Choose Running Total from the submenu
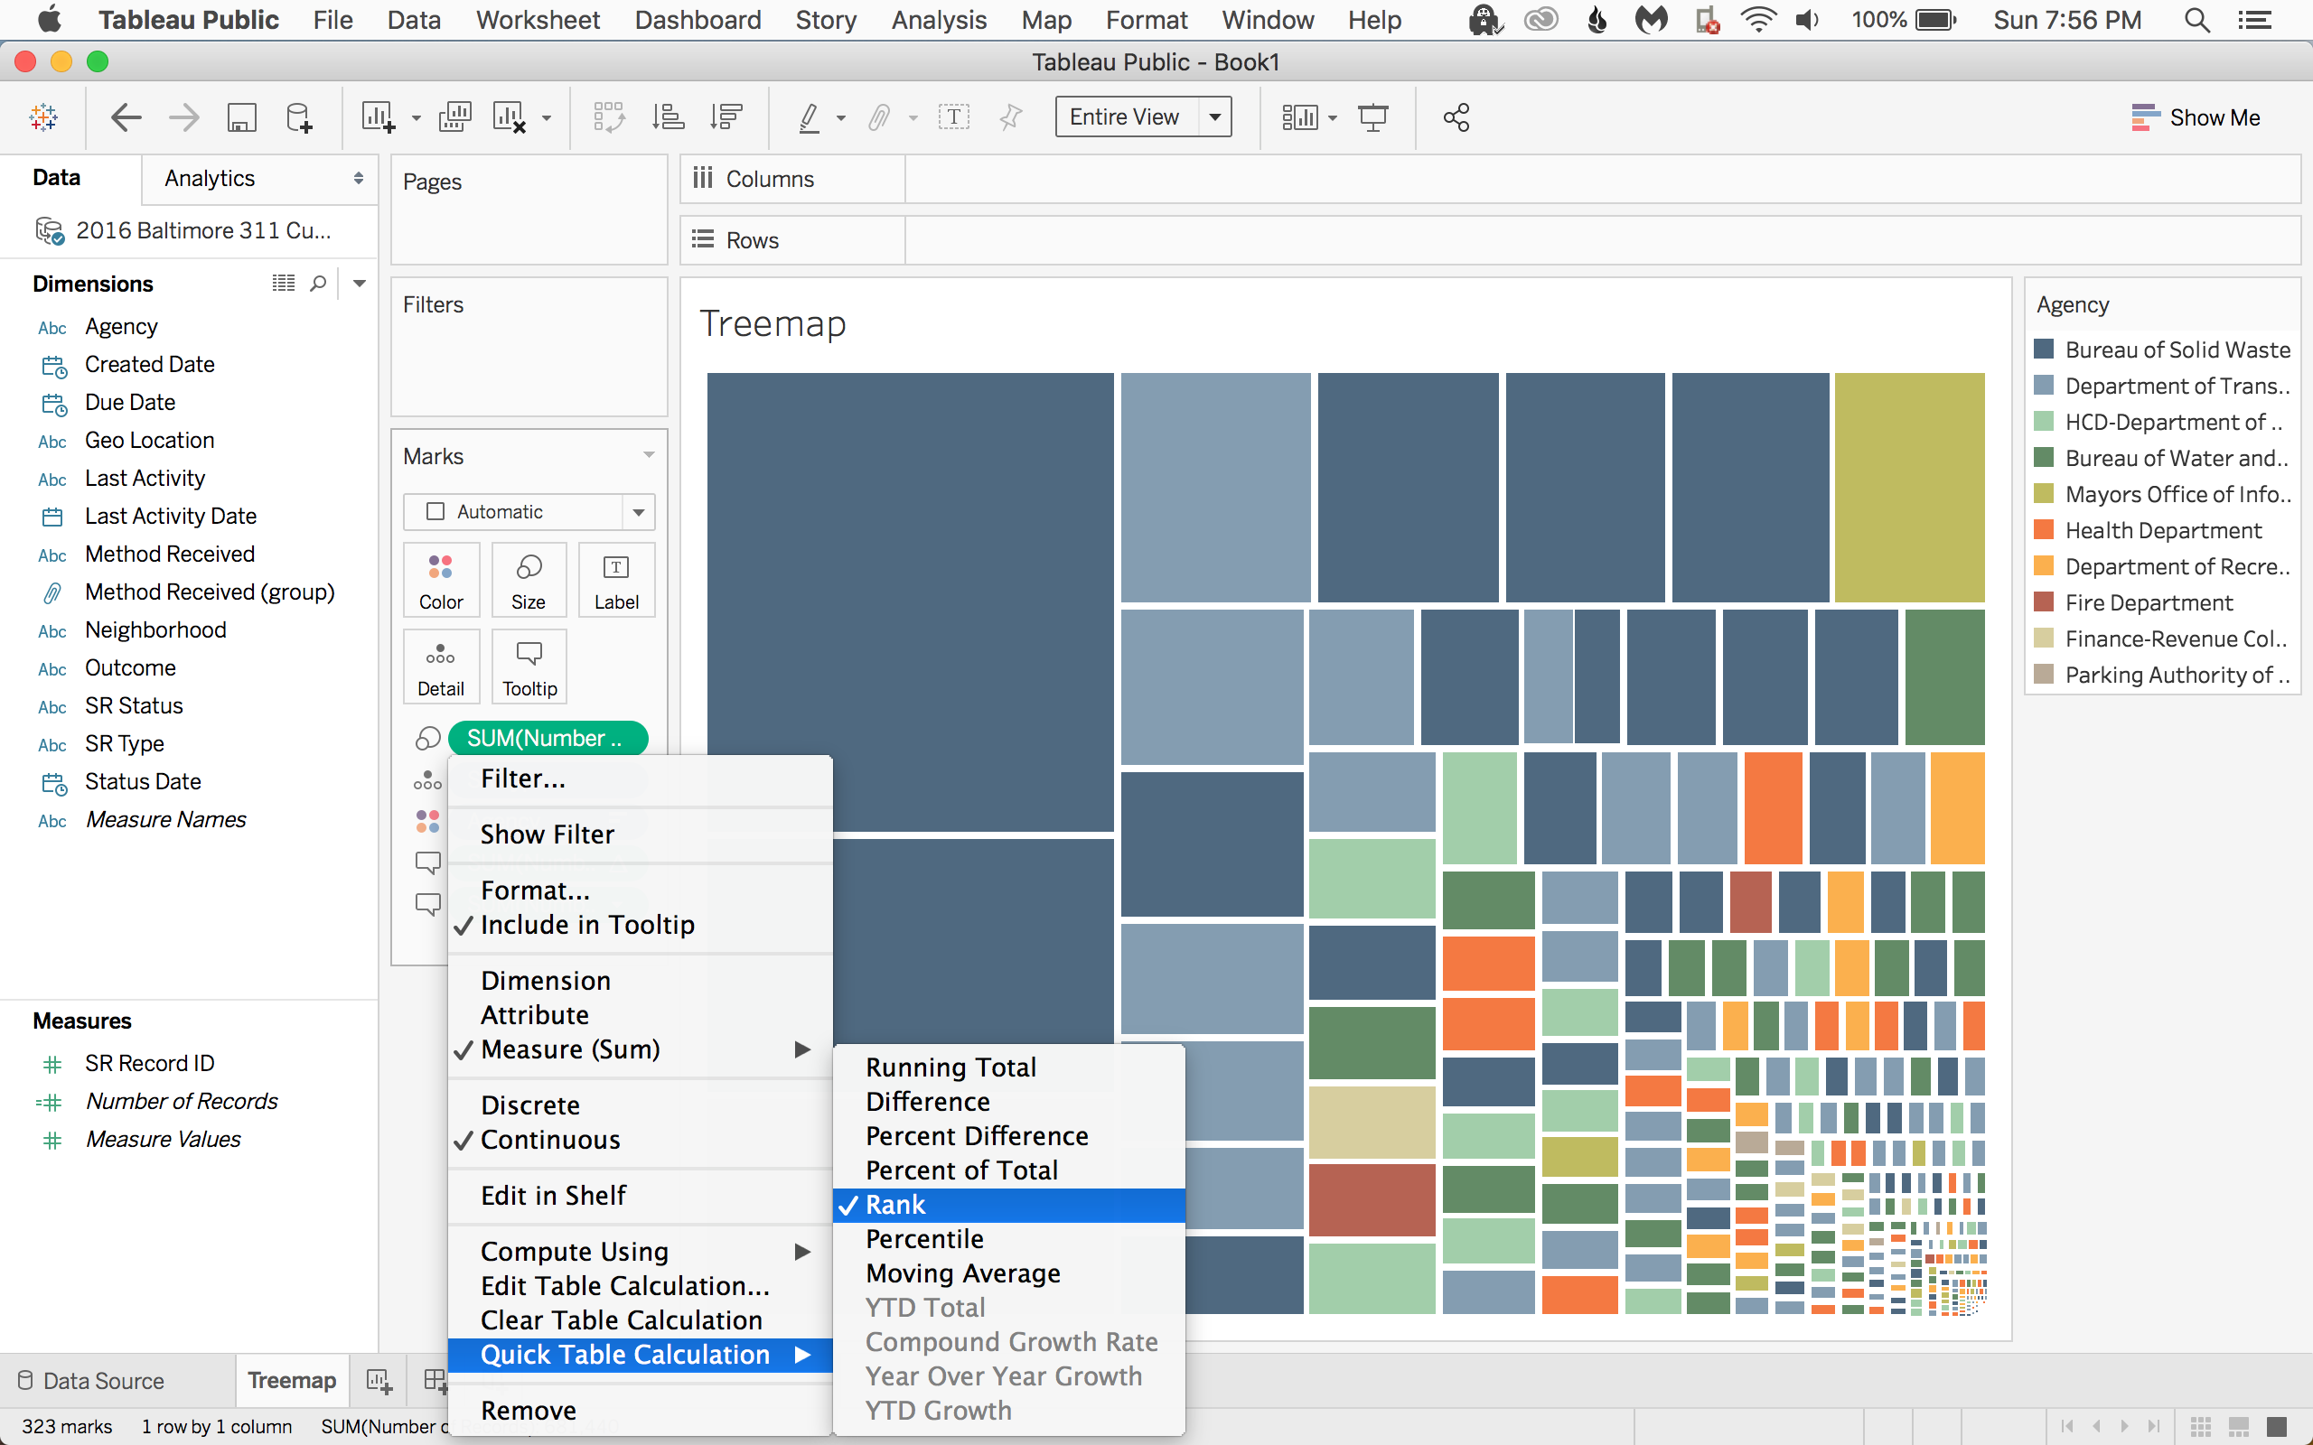The height and width of the screenshot is (1445, 2313). coord(1009,1067)
